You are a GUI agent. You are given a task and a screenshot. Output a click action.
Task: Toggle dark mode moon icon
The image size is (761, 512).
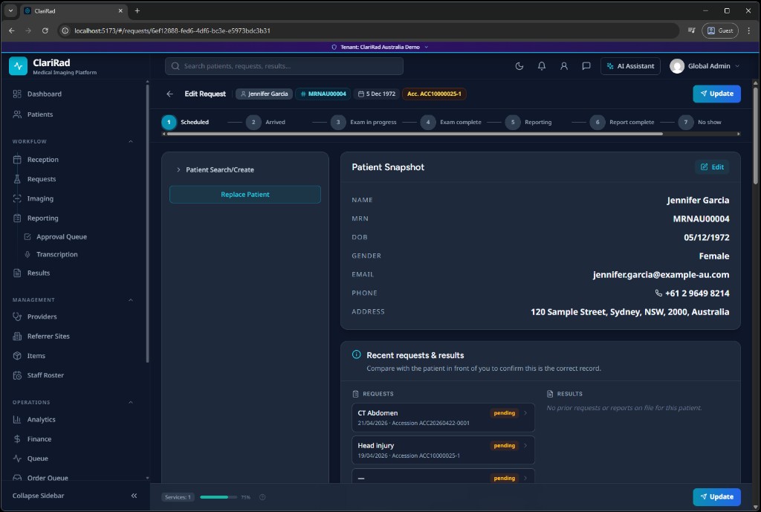pos(519,66)
